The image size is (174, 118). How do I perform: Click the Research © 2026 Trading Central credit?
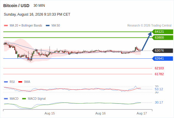[x=149, y=26]
